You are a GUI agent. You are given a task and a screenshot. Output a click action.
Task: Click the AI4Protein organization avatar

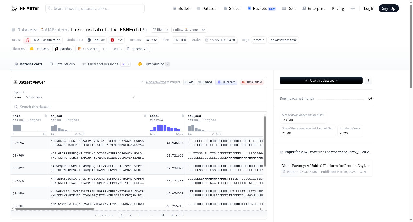click(x=42, y=30)
